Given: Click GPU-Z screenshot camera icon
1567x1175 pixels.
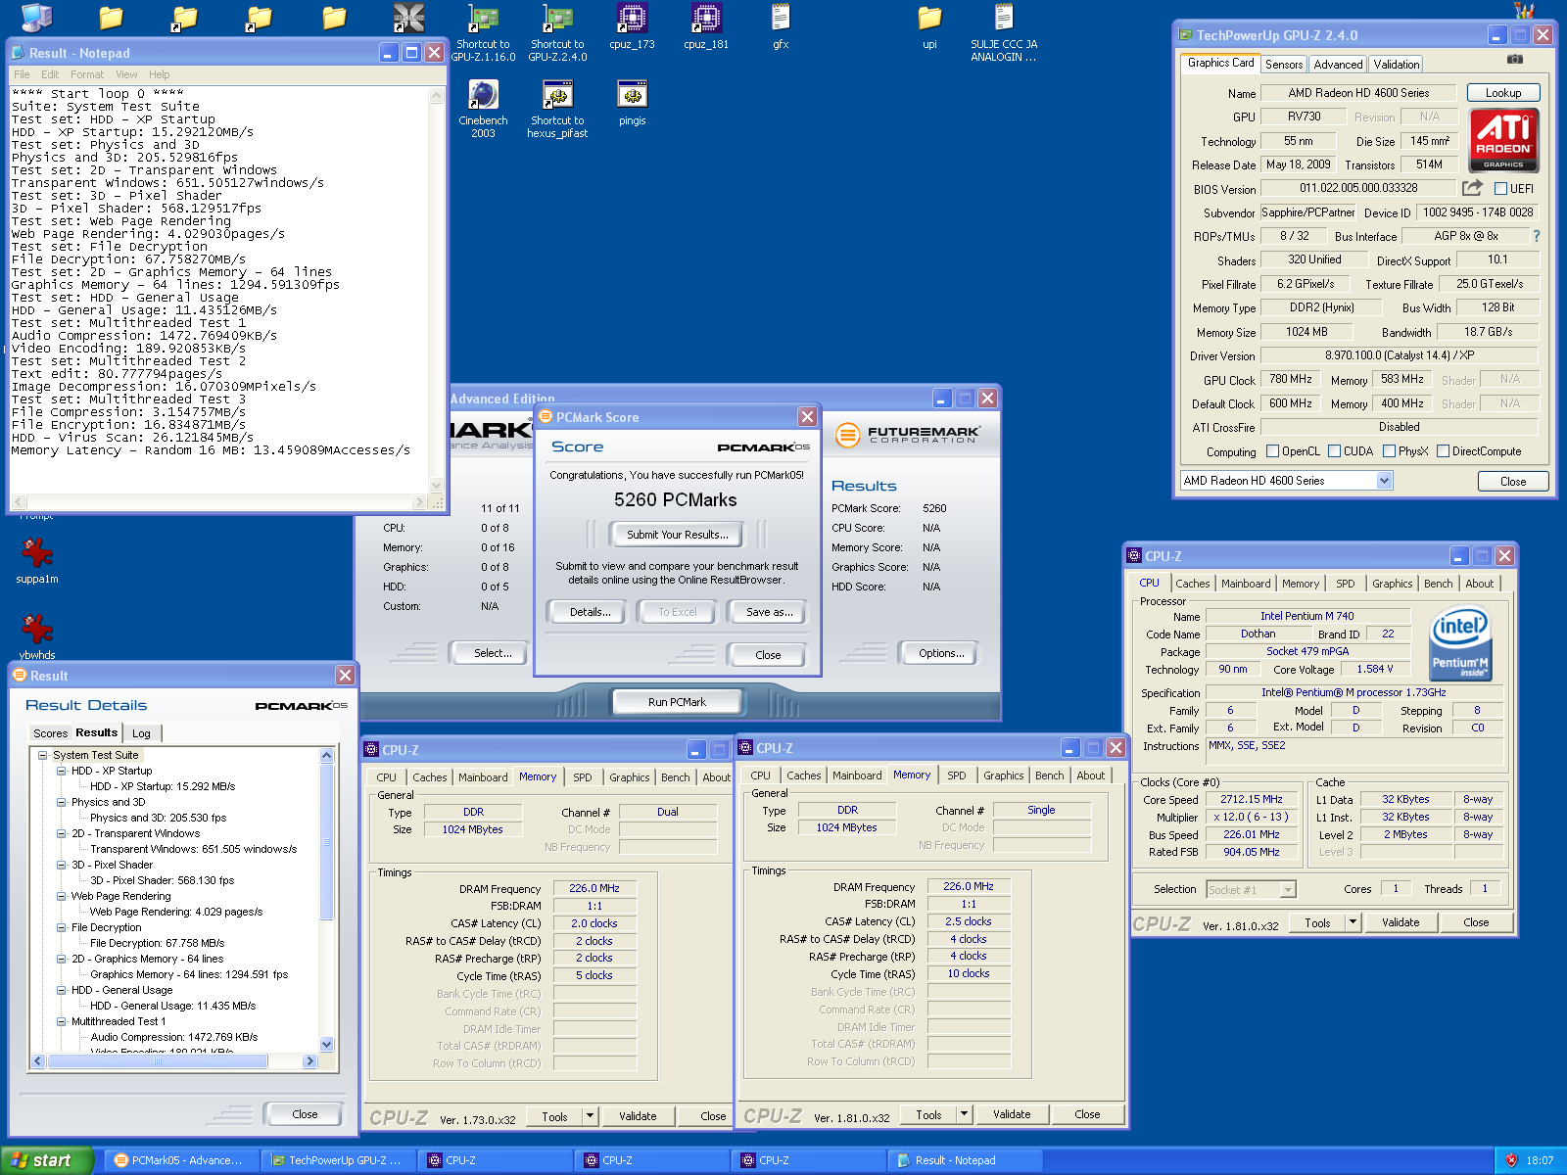Looking at the screenshot, I should pos(1515,60).
